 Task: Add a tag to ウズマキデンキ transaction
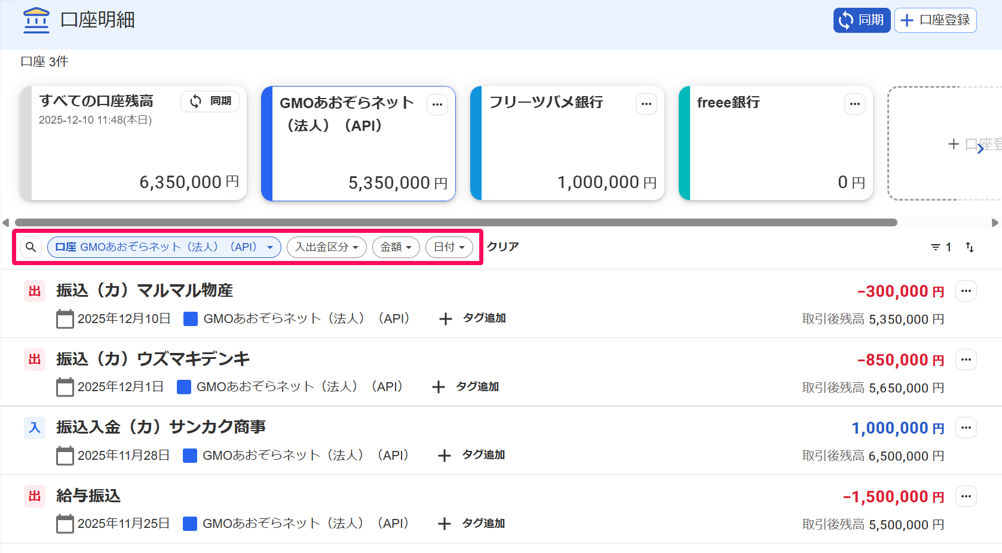coord(465,387)
